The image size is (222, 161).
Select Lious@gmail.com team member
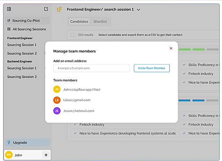(x=77, y=100)
